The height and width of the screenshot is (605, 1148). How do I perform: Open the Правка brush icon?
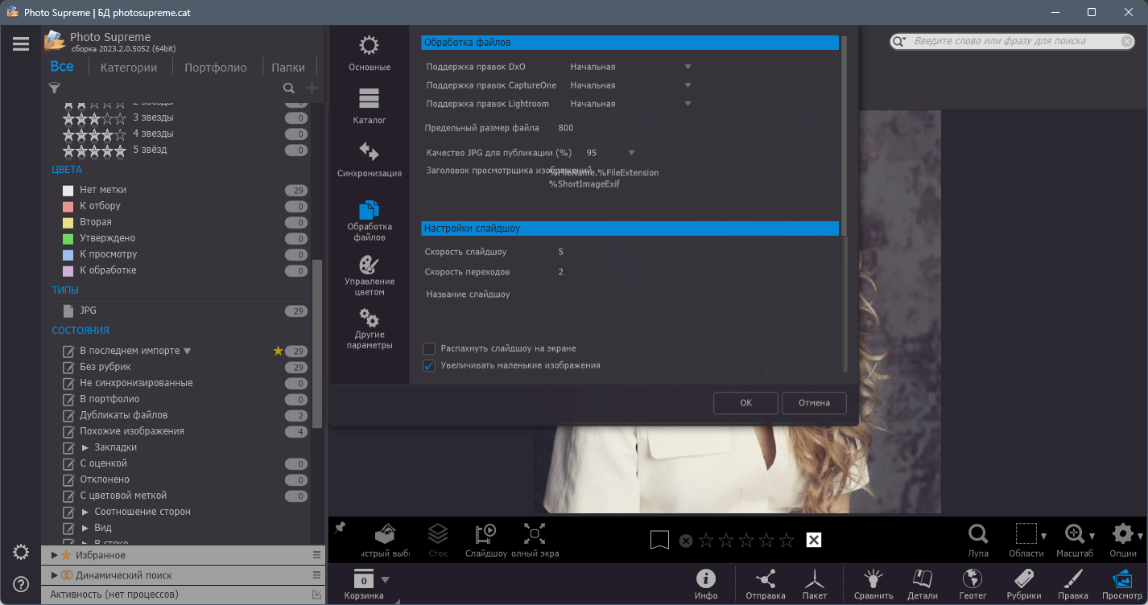click(x=1073, y=584)
